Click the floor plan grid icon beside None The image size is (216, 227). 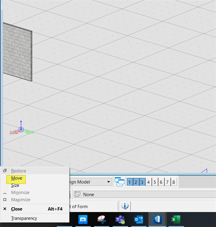77,194
